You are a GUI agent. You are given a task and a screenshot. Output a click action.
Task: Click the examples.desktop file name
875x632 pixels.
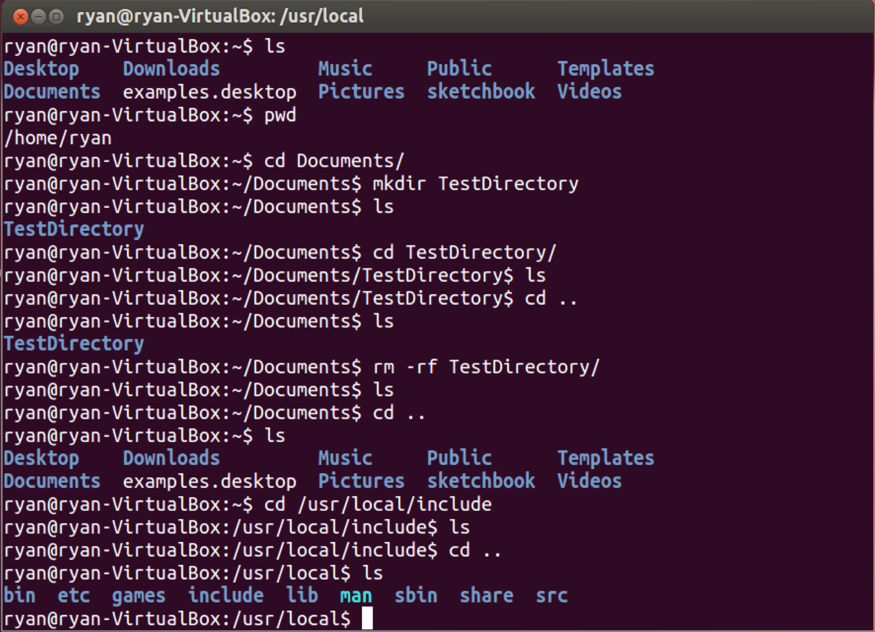tap(208, 92)
